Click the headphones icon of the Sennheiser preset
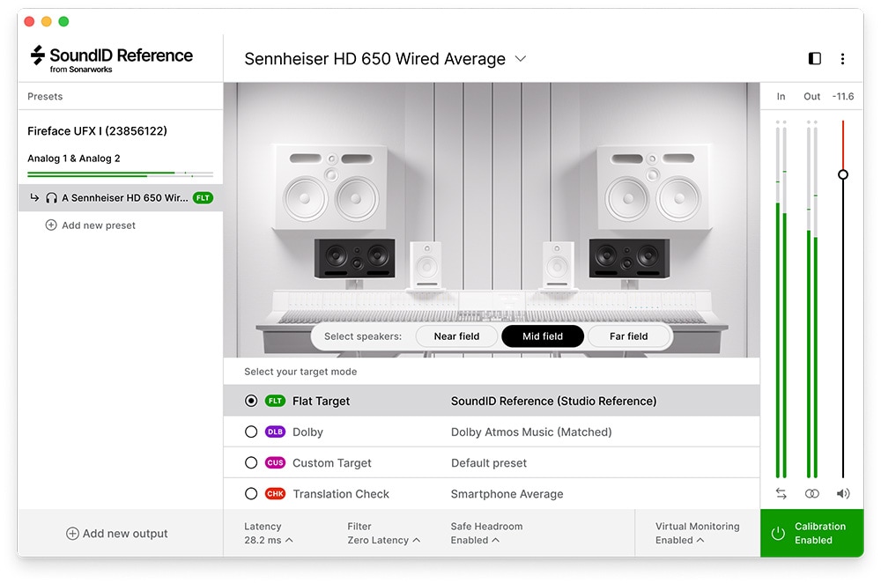 (x=51, y=197)
